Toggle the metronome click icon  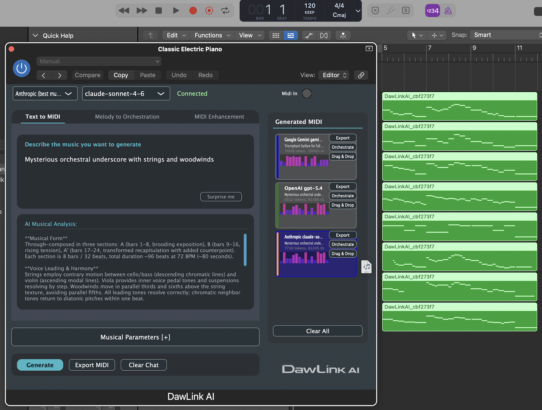(x=448, y=11)
